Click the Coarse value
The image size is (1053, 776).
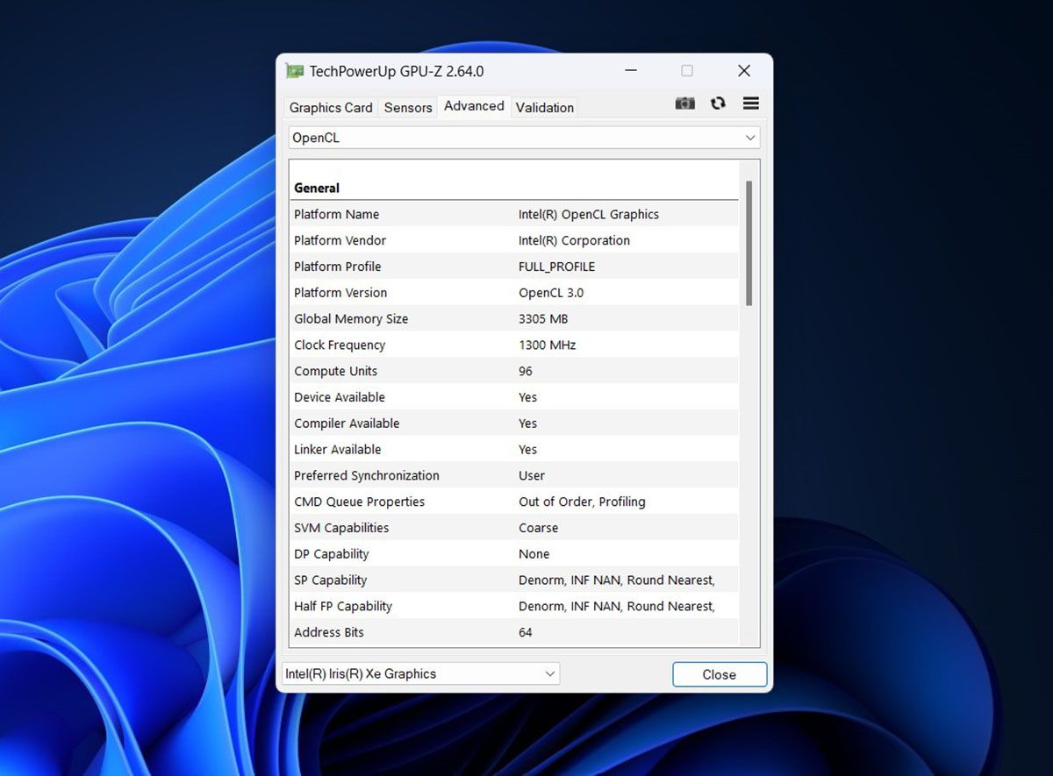[x=539, y=528]
